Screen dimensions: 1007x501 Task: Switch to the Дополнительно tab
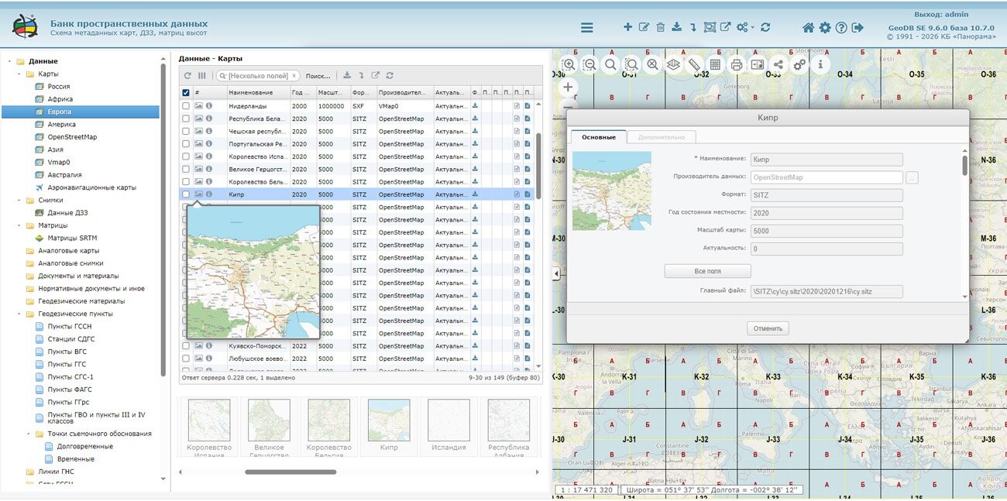[661, 137]
